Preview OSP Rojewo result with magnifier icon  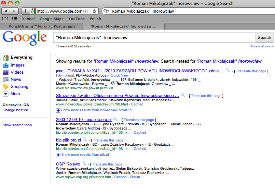point(84,164)
